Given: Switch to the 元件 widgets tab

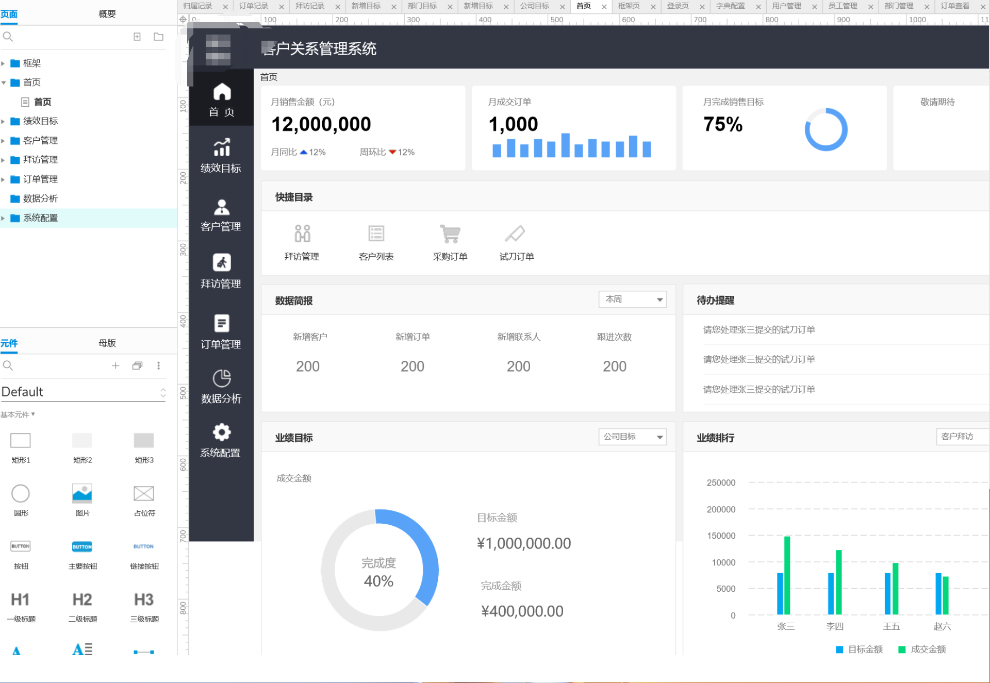Looking at the screenshot, I should click(x=9, y=343).
